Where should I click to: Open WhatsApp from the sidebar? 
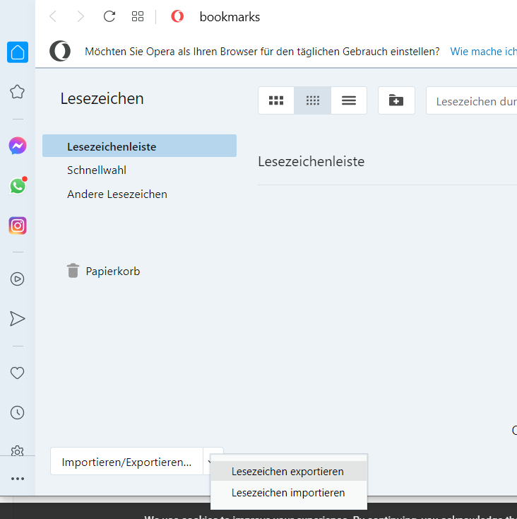(x=18, y=186)
